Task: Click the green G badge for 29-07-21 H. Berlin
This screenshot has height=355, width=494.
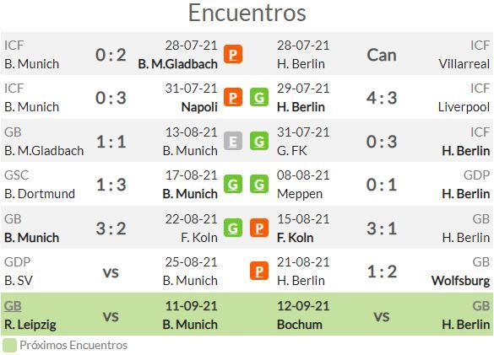Action: pyautogui.click(x=259, y=97)
